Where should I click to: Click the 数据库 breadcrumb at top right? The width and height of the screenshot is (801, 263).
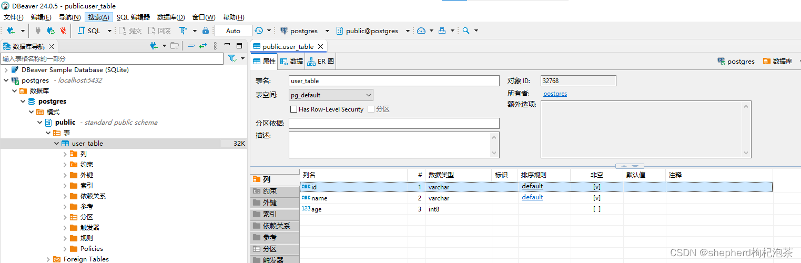pyautogui.click(x=777, y=62)
